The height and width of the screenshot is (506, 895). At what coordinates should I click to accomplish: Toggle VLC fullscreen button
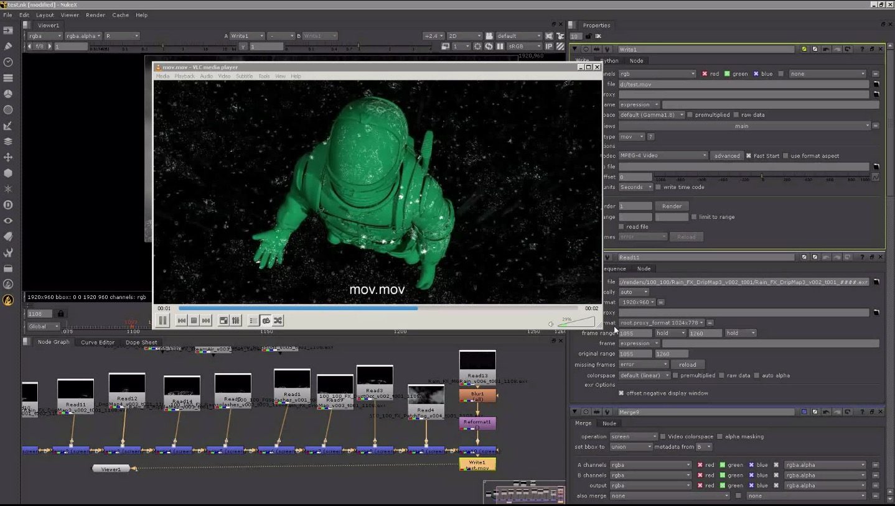(x=224, y=320)
